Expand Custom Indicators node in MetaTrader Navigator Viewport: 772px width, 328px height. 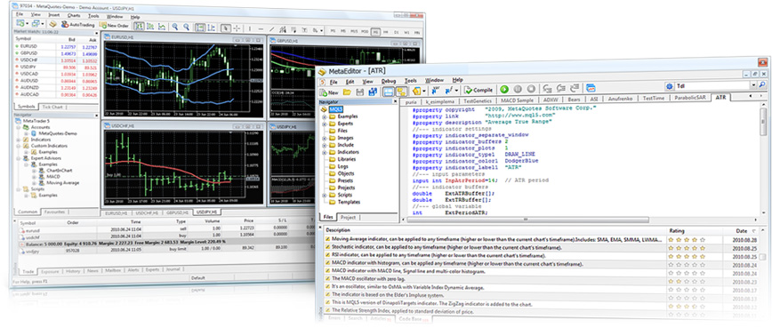18,146
